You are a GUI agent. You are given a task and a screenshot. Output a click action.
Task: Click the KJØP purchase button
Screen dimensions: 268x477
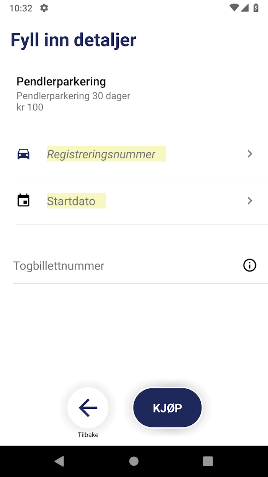pyautogui.click(x=167, y=408)
